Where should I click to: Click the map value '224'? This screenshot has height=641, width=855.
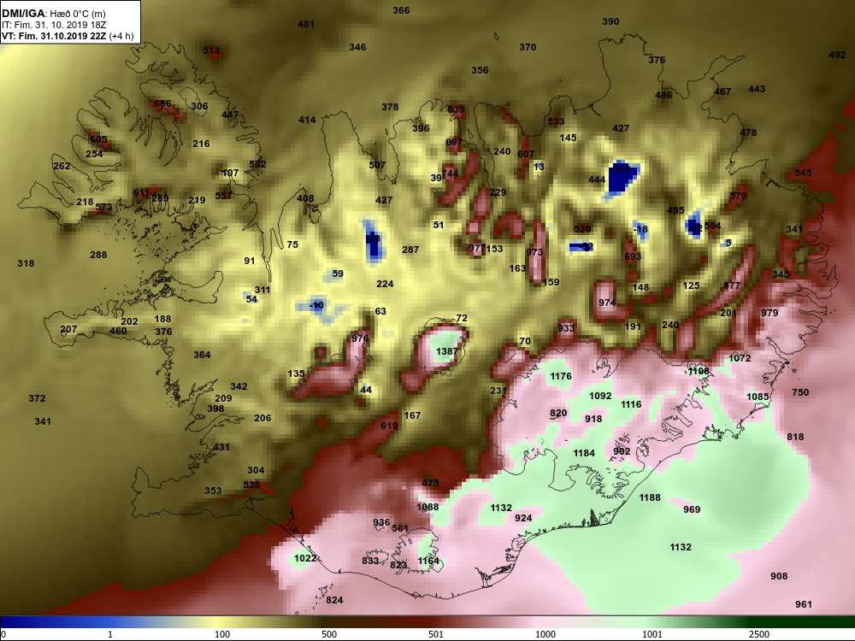point(385,284)
